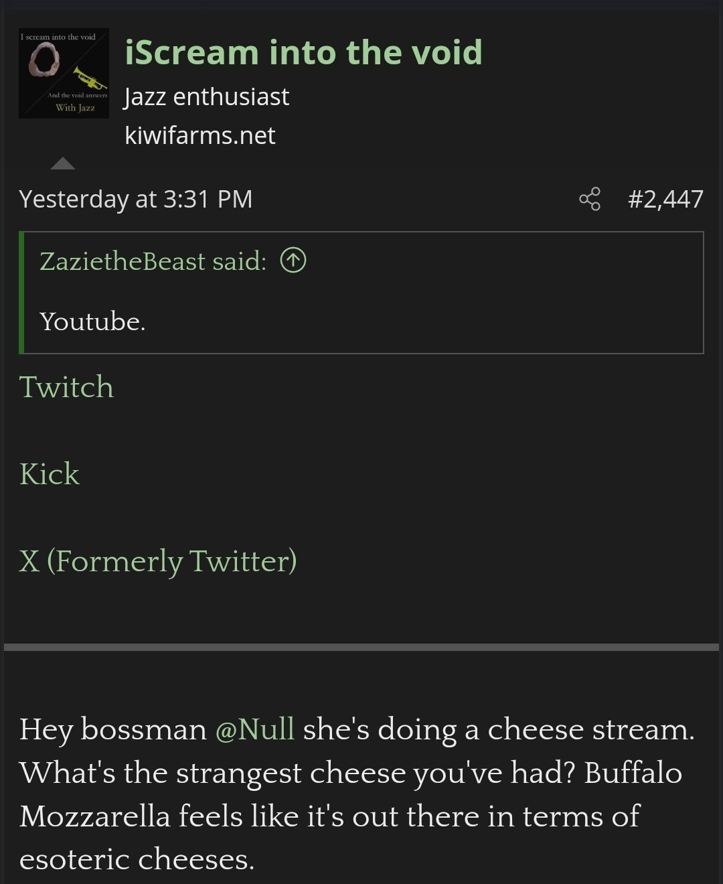The width and height of the screenshot is (723, 884).
Task: Click the gray divider bar between posts
Action: pyautogui.click(x=361, y=647)
